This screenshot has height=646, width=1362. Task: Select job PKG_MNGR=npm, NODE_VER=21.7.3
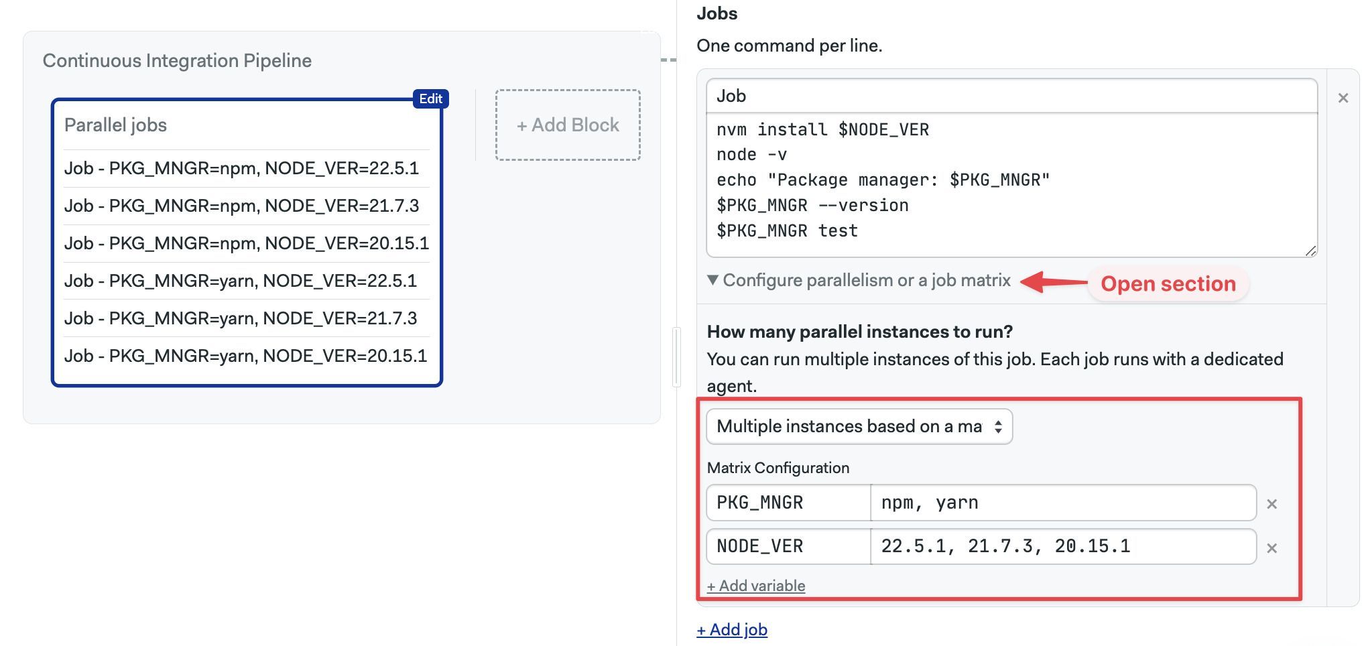click(x=241, y=206)
